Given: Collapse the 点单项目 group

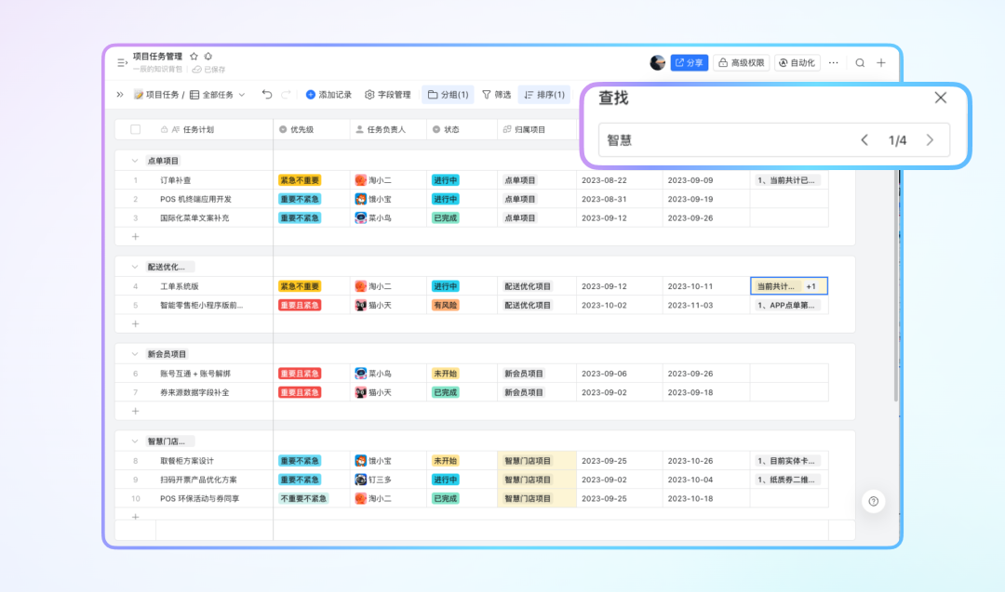Looking at the screenshot, I should 134,161.
